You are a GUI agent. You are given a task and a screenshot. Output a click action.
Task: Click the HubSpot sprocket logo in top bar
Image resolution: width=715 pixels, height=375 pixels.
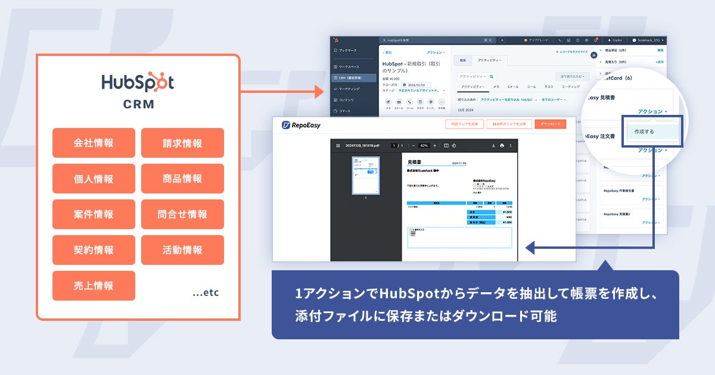click(x=336, y=40)
